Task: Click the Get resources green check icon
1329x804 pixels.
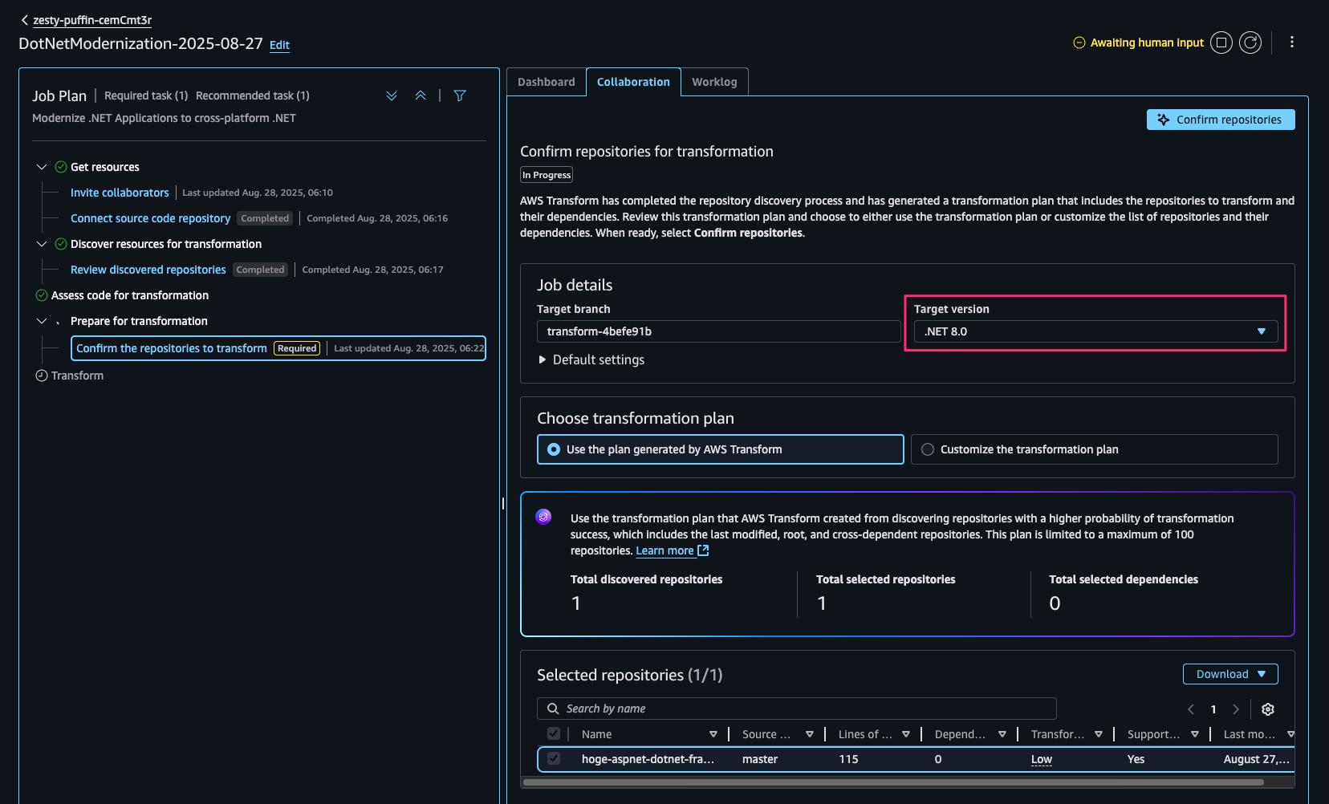Action: pos(61,167)
